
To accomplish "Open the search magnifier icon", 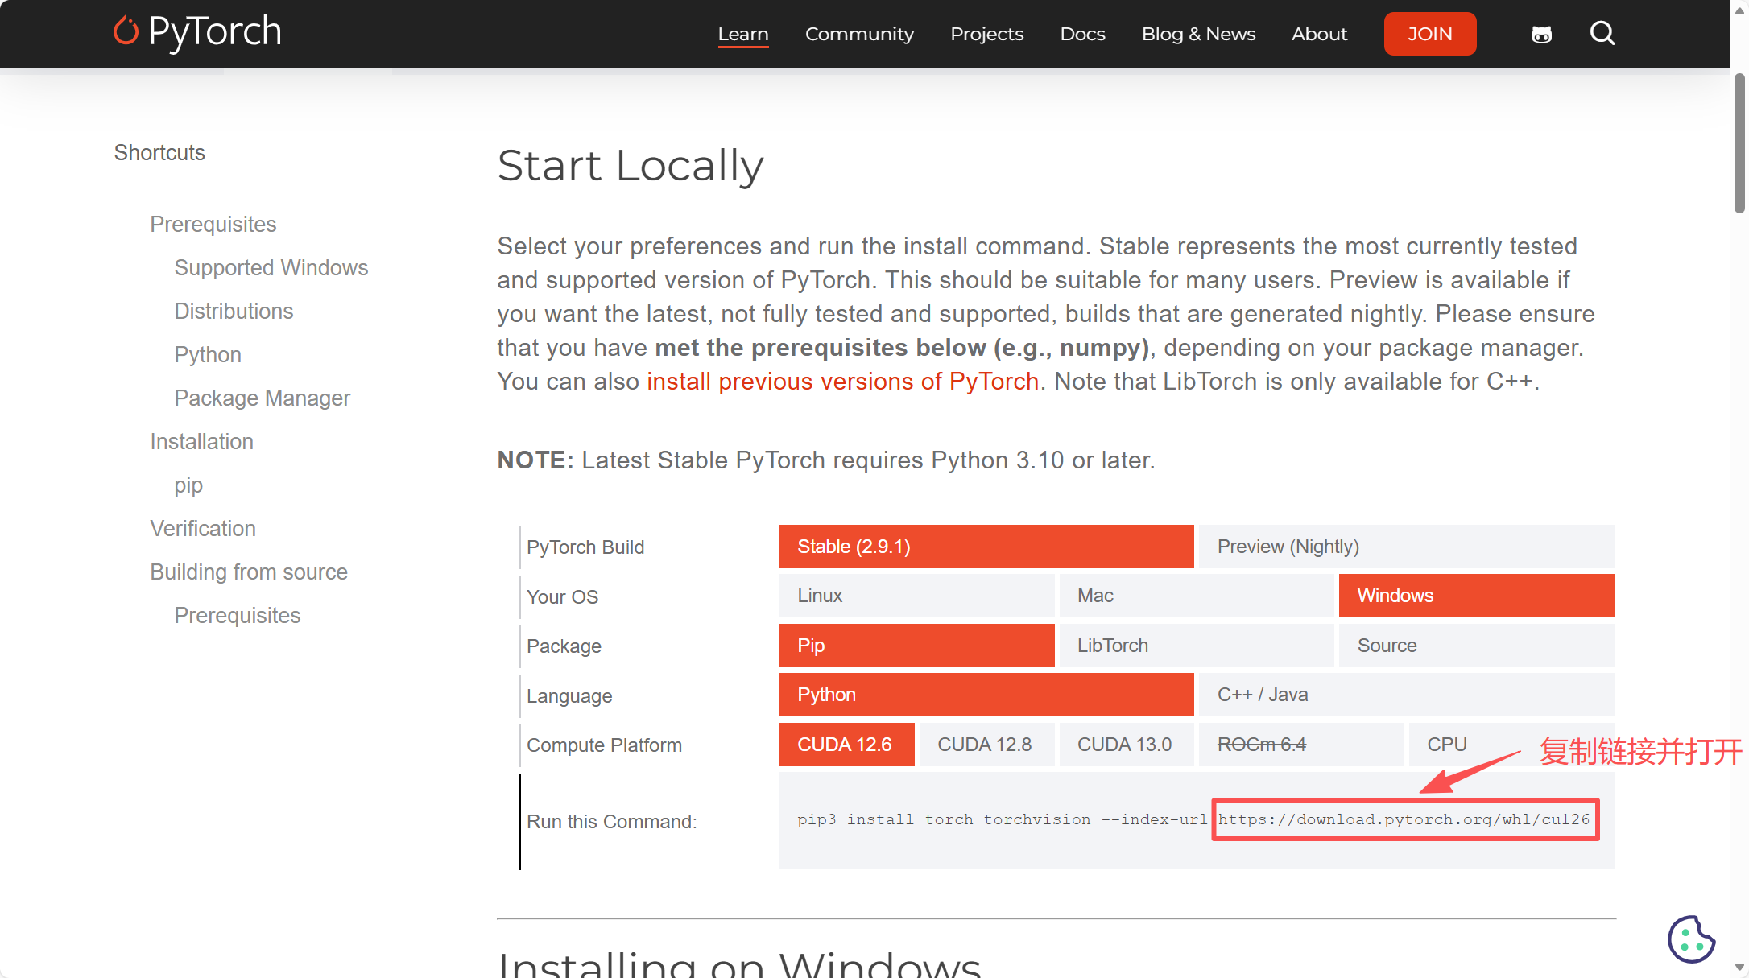I will pyautogui.click(x=1602, y=34).
